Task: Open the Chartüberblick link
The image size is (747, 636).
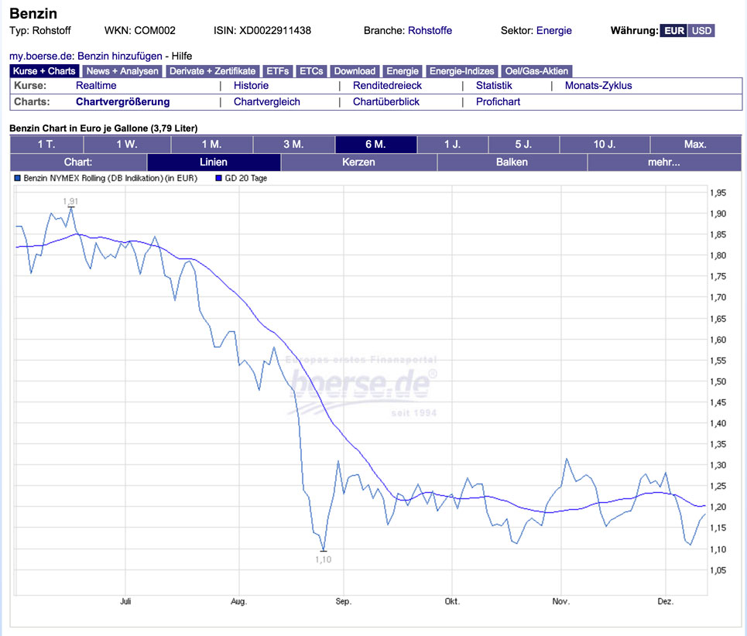Action: point(386,102)
